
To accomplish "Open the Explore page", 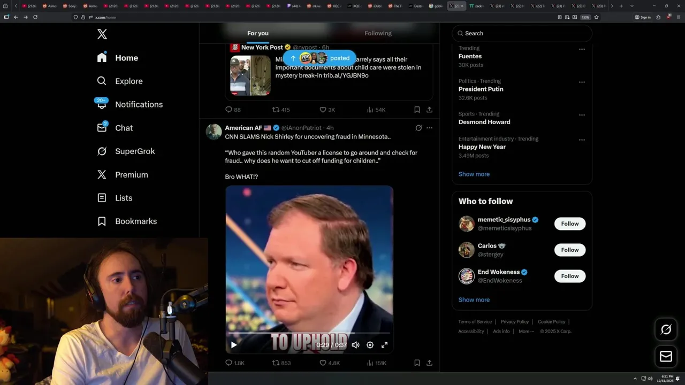I will tap(120, 81).
